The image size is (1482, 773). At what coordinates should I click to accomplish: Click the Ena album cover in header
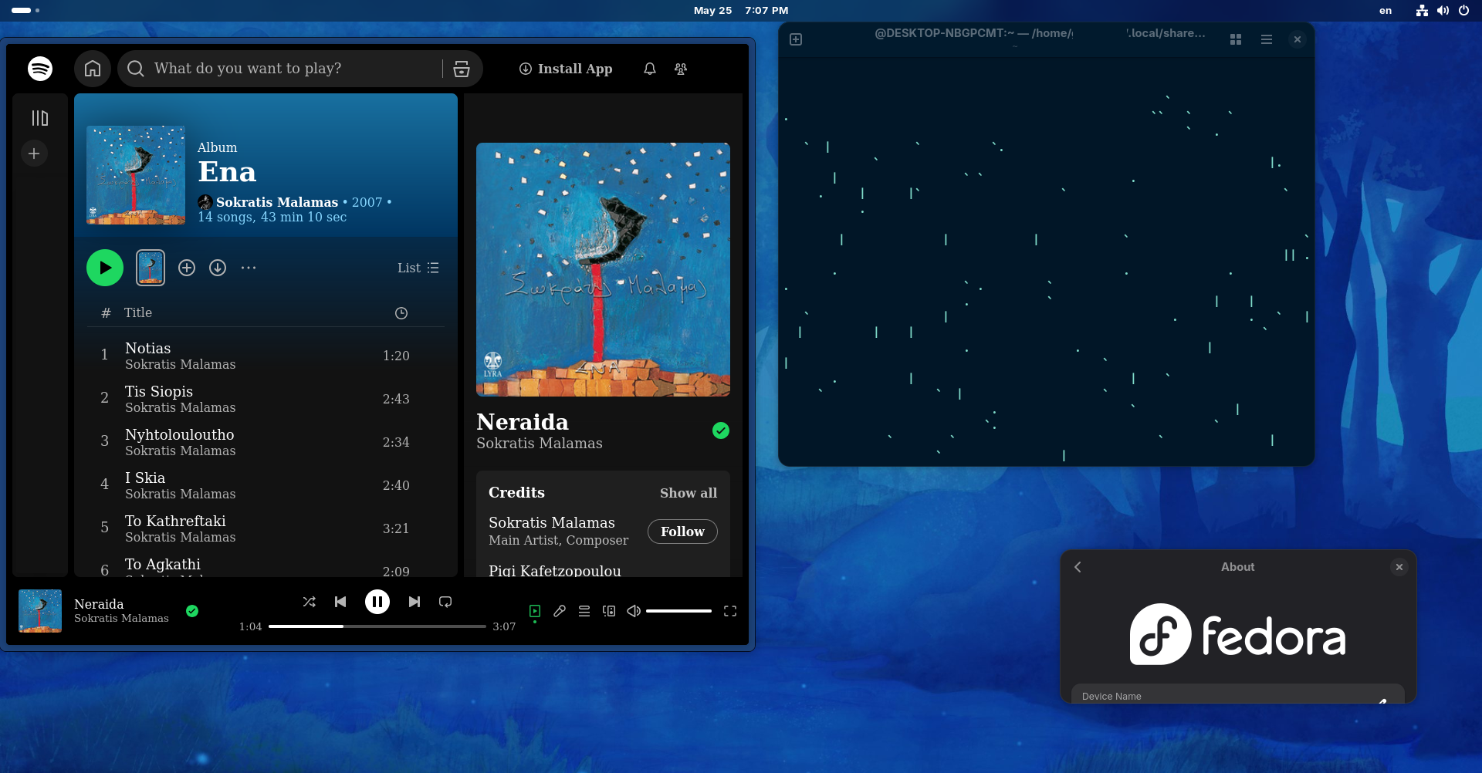(136, 175)
